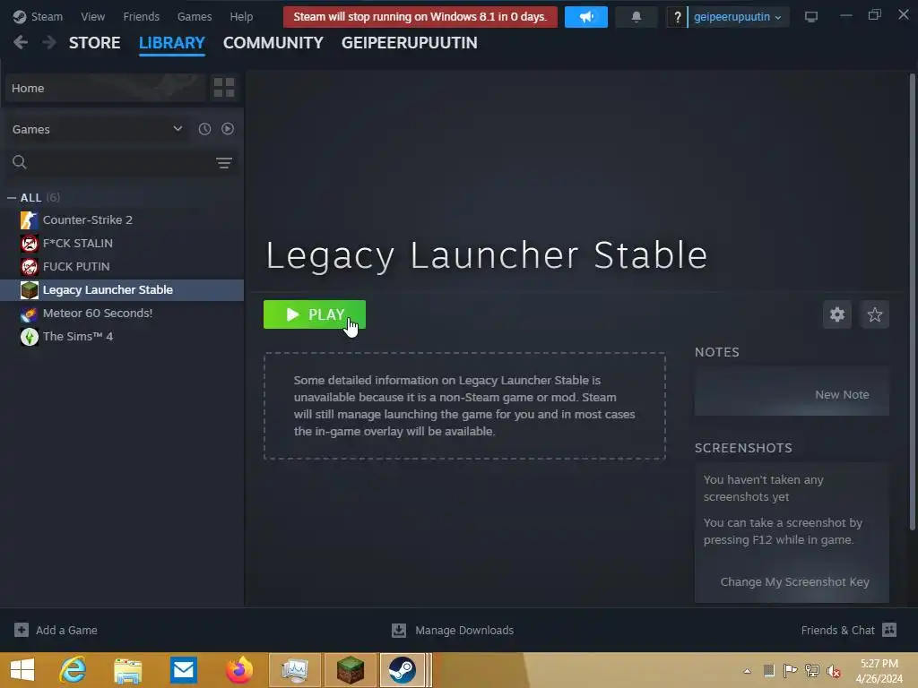Viewport: 918px width, 688px height.
Task: Open File Explorer from taskbar
Action: (x=127, y=670)
